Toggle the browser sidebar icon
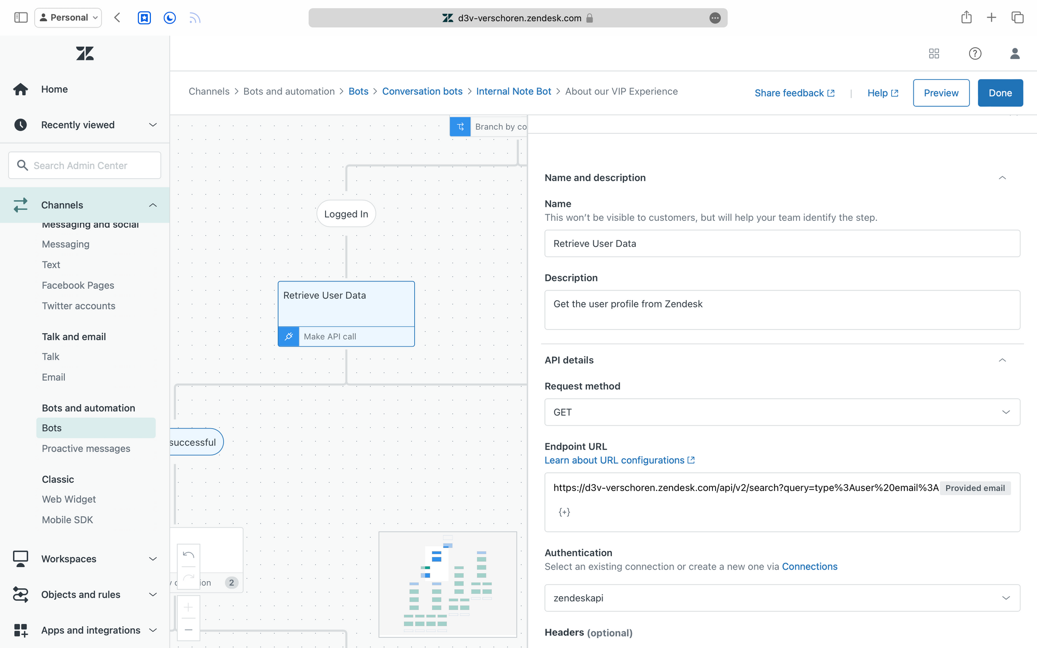 (21, 18)
